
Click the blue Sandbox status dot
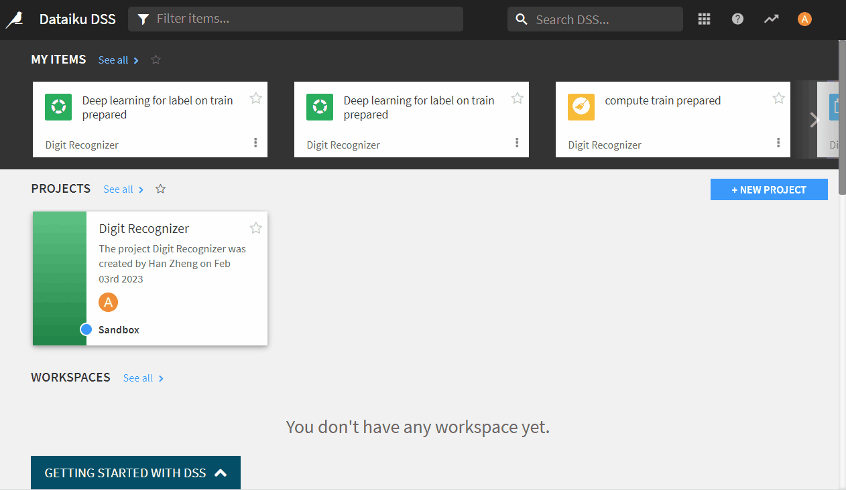click(x=86, y=329)
